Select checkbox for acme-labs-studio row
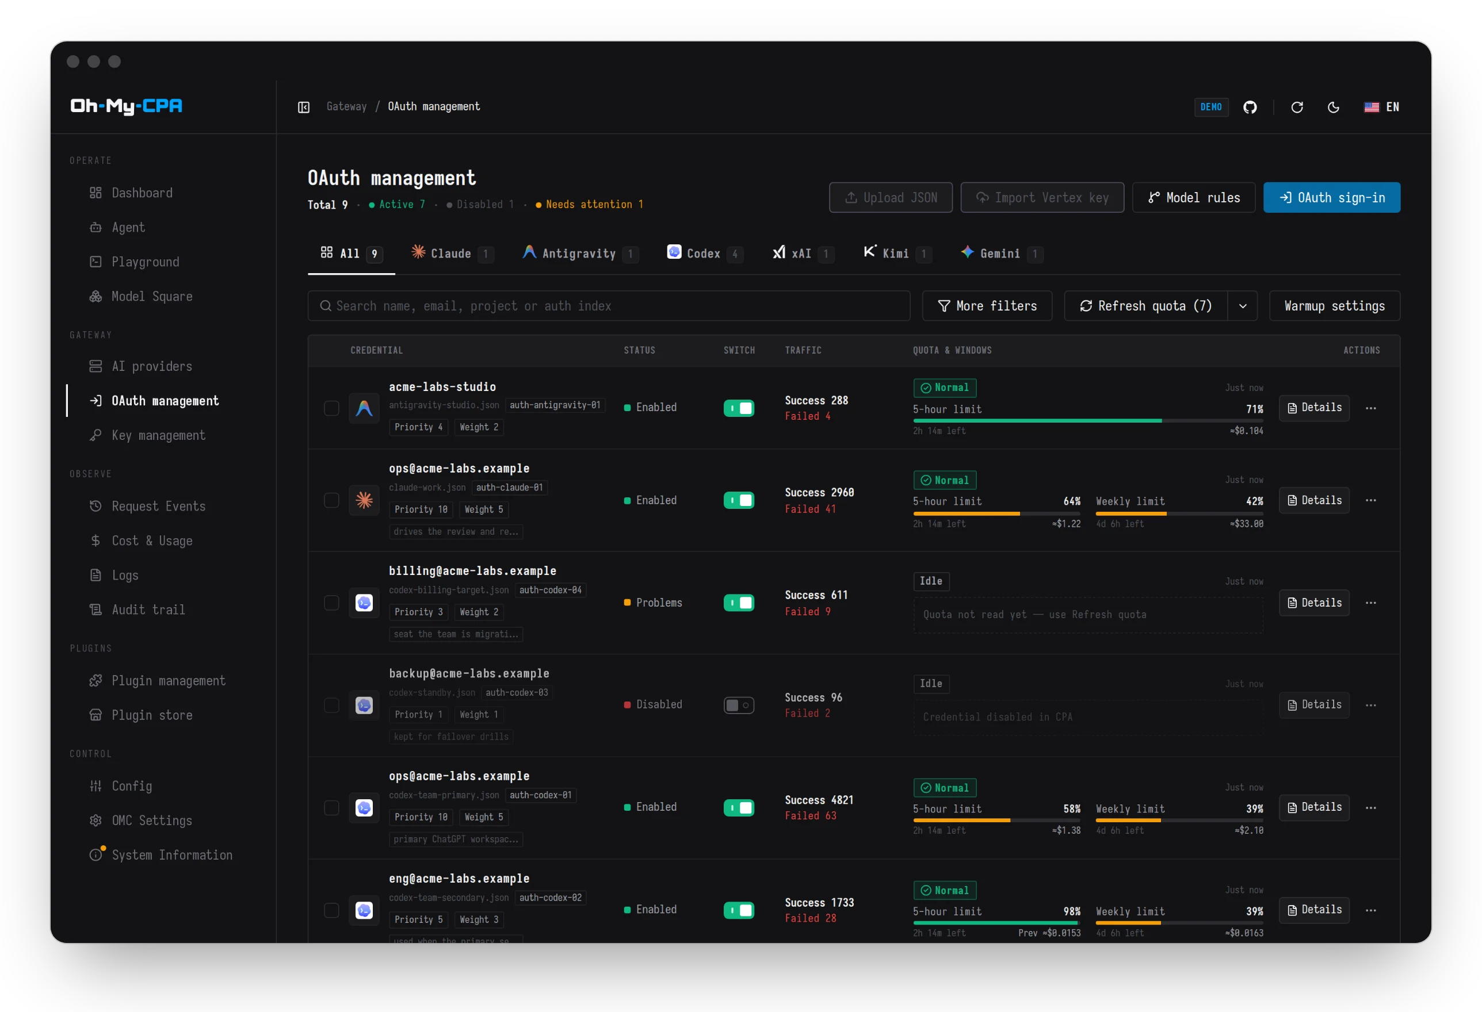1482x1012 pixels. tap(331, 407)
